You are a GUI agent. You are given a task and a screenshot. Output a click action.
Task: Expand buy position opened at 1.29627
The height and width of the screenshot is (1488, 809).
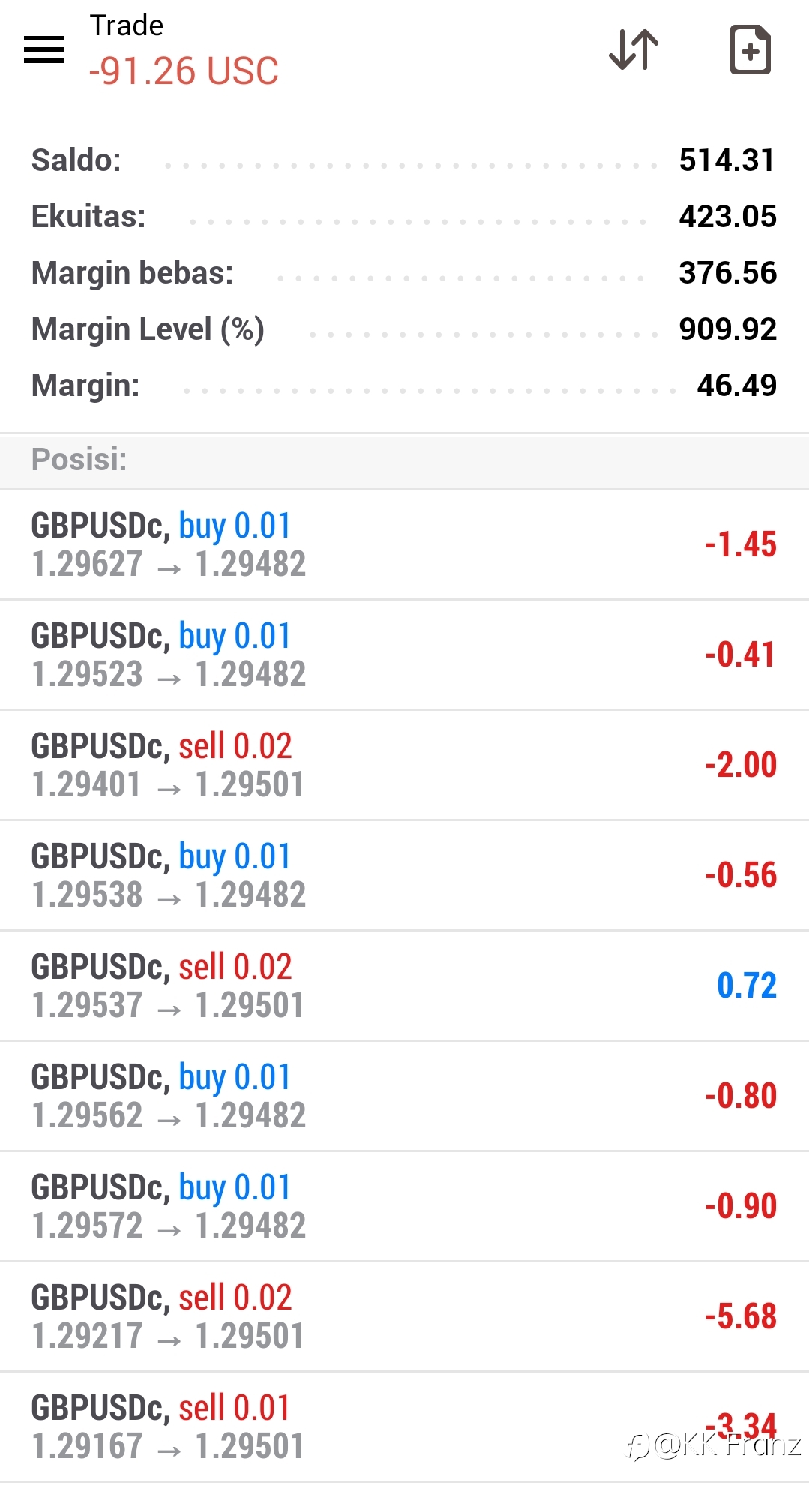pos(404,545)
